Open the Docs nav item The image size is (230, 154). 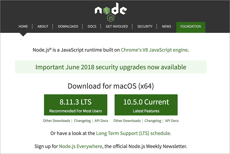(x=92, y=26)
